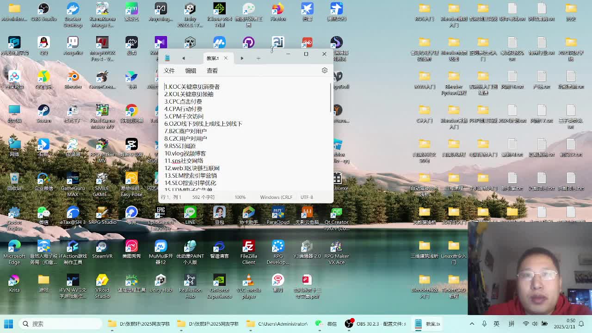Image resolution: width=592 pixels, height=333 pixels.
Task: Select the Unity 2022.3.17 desktop icon
Action: [190, 15]
